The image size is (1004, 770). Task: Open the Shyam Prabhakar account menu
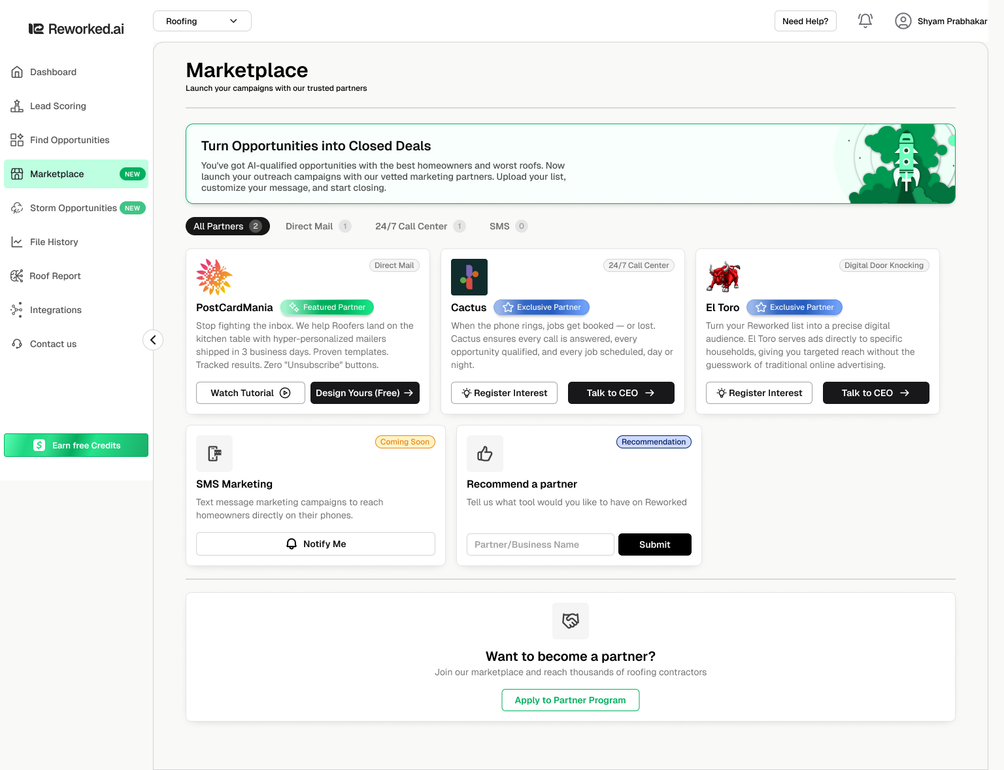tap(941, 20)
